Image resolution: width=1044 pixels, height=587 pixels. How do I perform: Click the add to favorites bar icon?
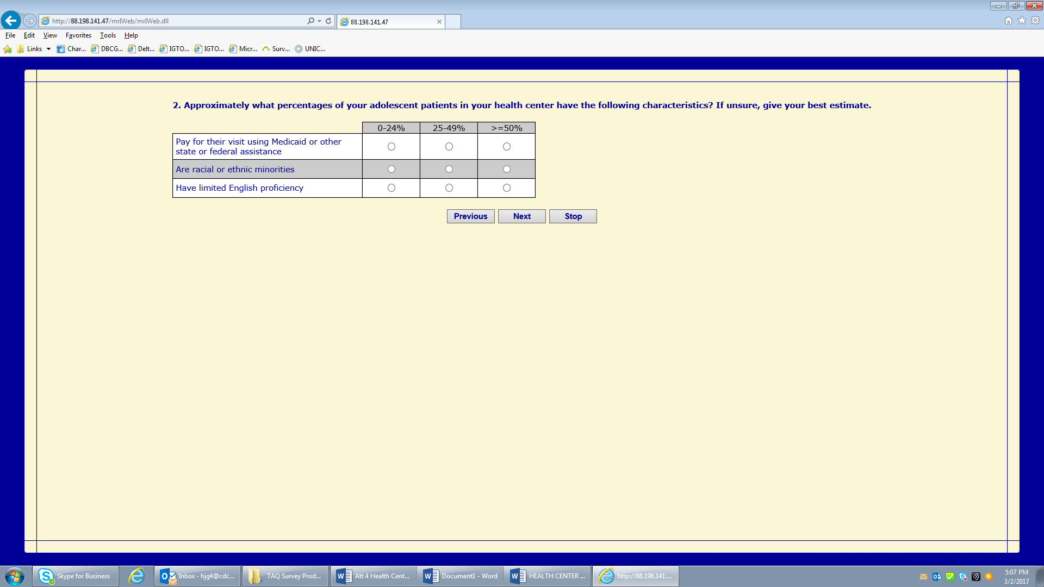point(8,49)
